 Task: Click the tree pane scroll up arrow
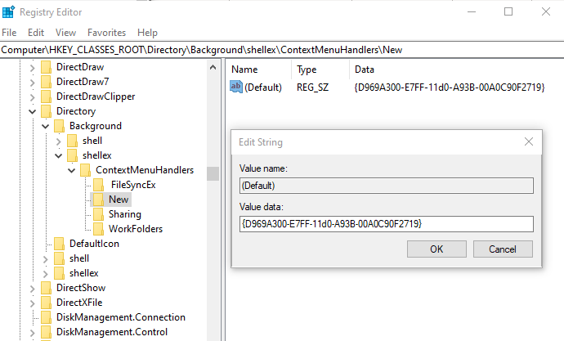tap(213, 67)
